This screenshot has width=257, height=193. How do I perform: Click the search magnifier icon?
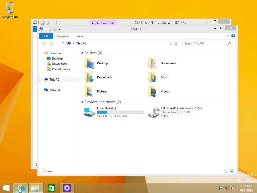[x=229, y=43]
